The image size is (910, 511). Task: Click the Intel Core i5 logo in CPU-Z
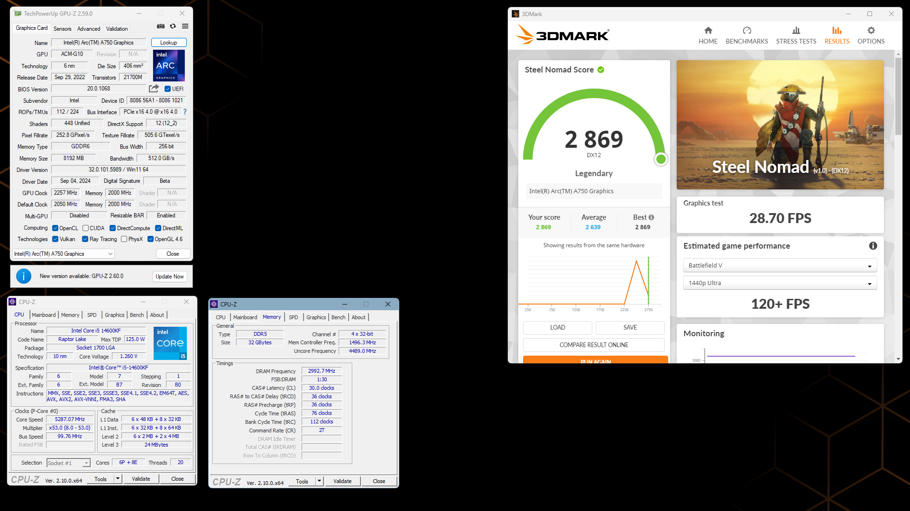pos(170,343)
